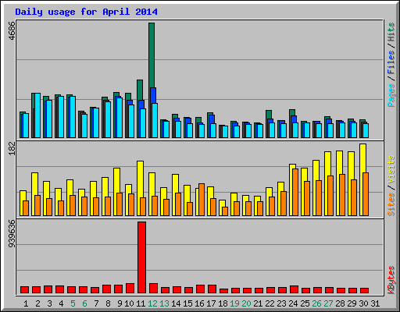The height and width of the screenshot is (312, 400).
Task: Select the green hits bar for day 22
Action: [x=269, y=115]
